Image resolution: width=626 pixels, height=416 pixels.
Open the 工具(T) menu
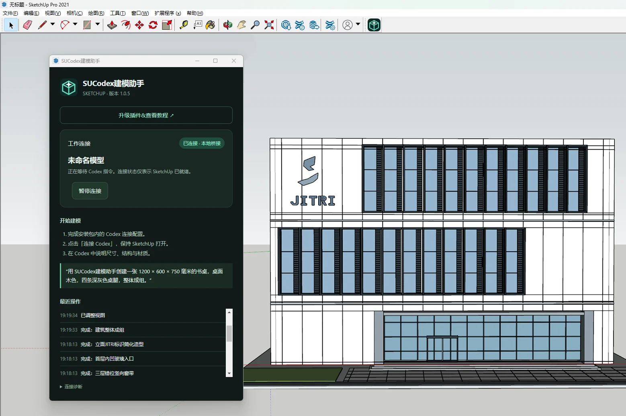point(118,13)
